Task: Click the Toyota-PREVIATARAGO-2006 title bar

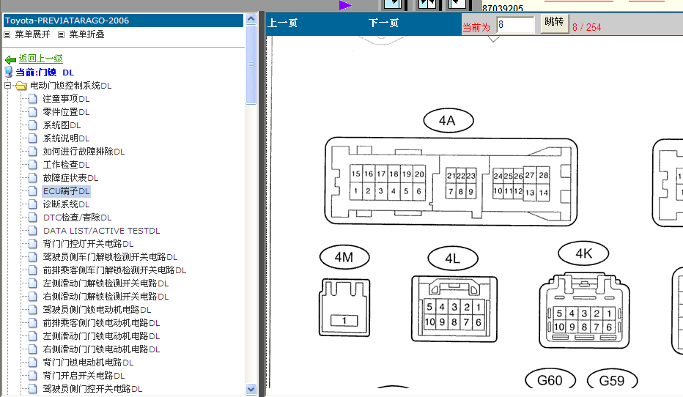Action: (x=123, y=21)
